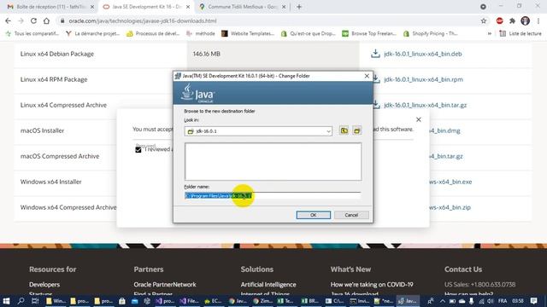Toggle the 'I reviewed' license checkbox
This screenshot has height=307, width=547.
pyautogui.click(x=138, y=150)
